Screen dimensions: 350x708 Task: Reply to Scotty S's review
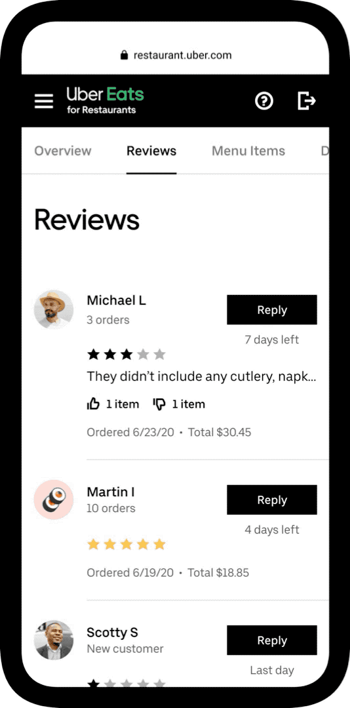272,640
